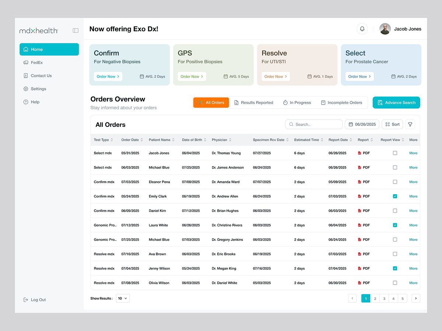
Task: Go to next results page arrow
Action: coord(416,298)
